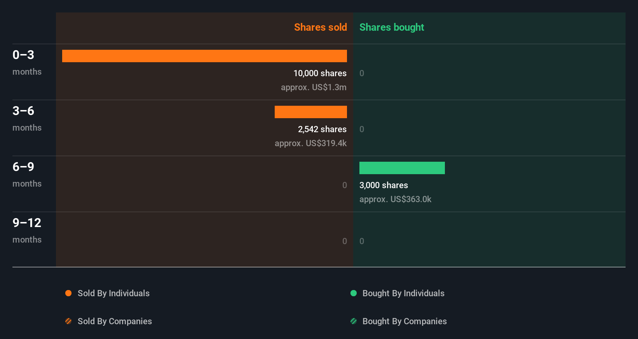Click the 6–9 months row label
Viewport: 638px width, 339px height.
point(27,174)
